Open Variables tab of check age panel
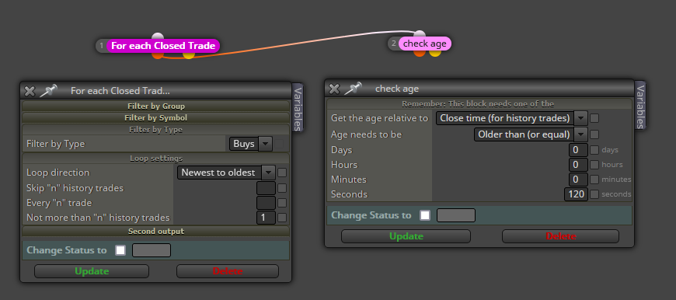 (640, 105)
